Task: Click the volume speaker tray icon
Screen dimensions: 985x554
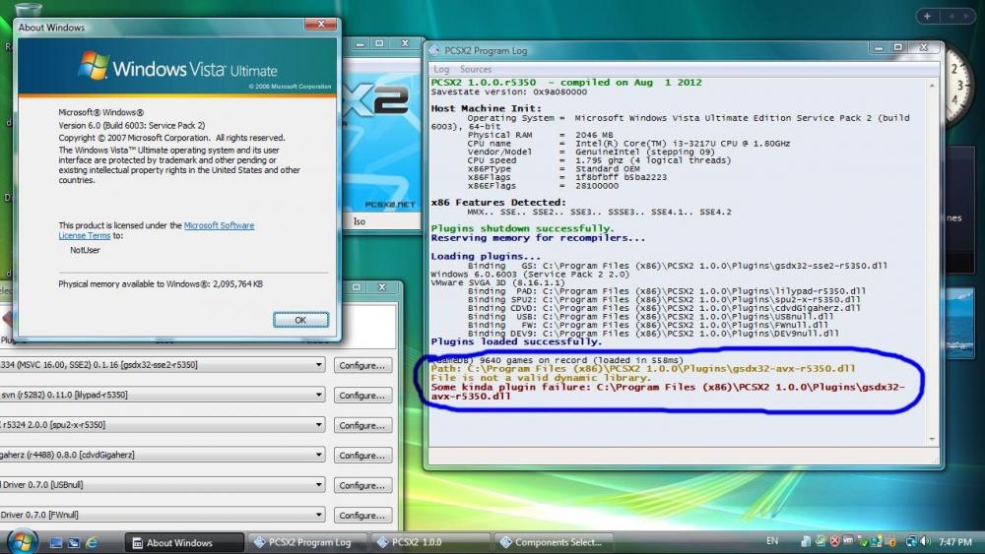Action: pos(925,541)
